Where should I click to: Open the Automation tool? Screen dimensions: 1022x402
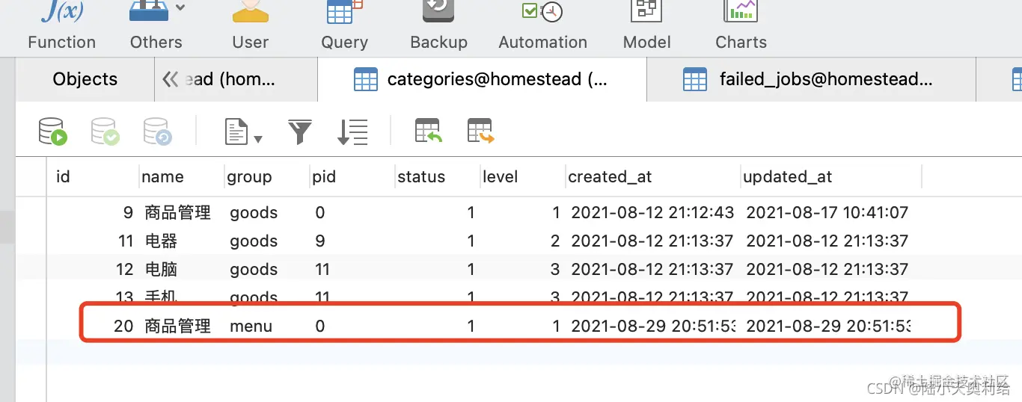pyautogui.click(x=542, y=26)
